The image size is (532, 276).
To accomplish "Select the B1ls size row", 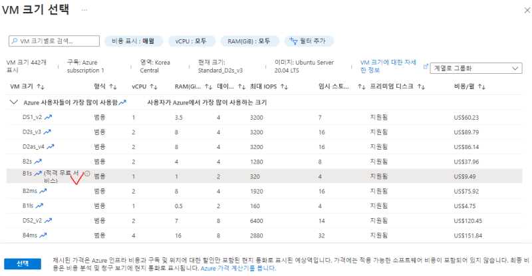I will pyautogui.click(x=264, y=206).
